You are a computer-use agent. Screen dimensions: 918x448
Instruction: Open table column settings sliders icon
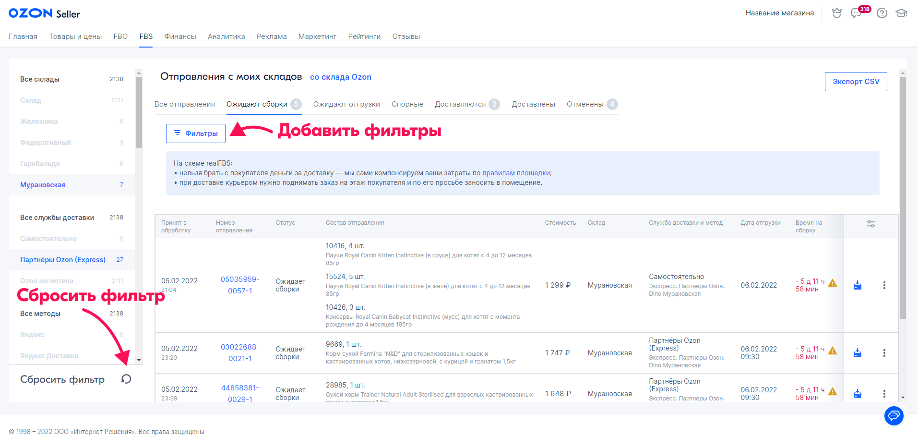[871, 224]
